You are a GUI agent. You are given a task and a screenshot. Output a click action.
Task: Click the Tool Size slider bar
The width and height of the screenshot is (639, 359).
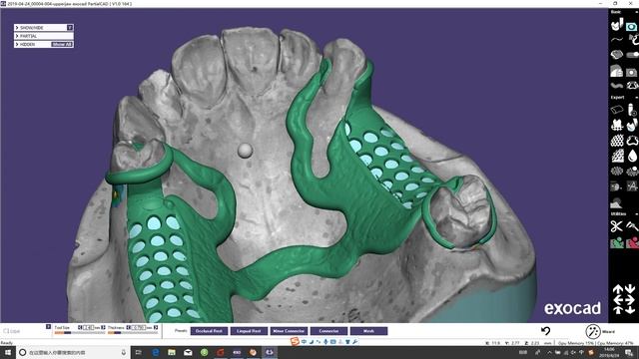80,333
